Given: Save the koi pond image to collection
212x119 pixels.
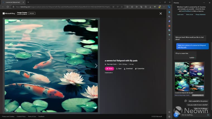Looking at the screenshot, I should 119,68.
